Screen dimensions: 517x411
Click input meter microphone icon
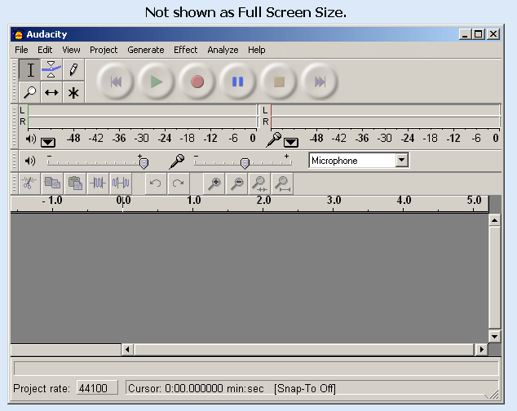coord(274,139)
